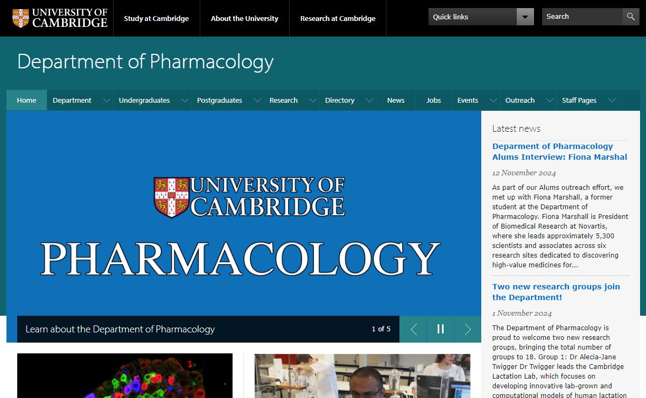
Task: Open the Department menu item
Action: pos(72,100)
